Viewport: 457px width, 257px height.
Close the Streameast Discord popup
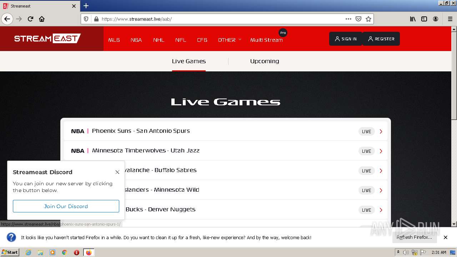coord(117,172)
